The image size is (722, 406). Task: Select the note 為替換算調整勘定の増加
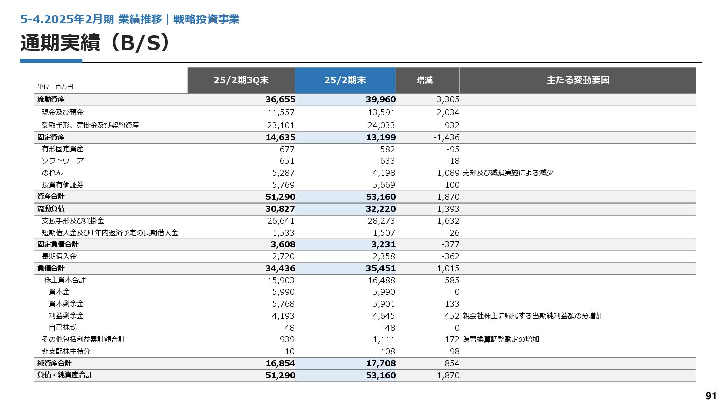click(x=501, y=339)
